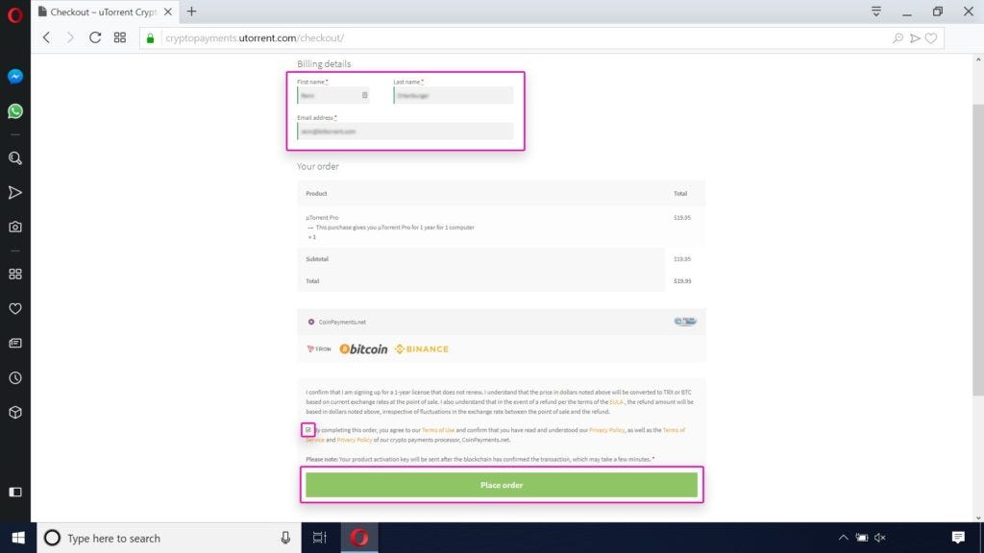The image size is (984, 553).
Task: Bookmark this page with the heart icon
Action: coord(931,38)
